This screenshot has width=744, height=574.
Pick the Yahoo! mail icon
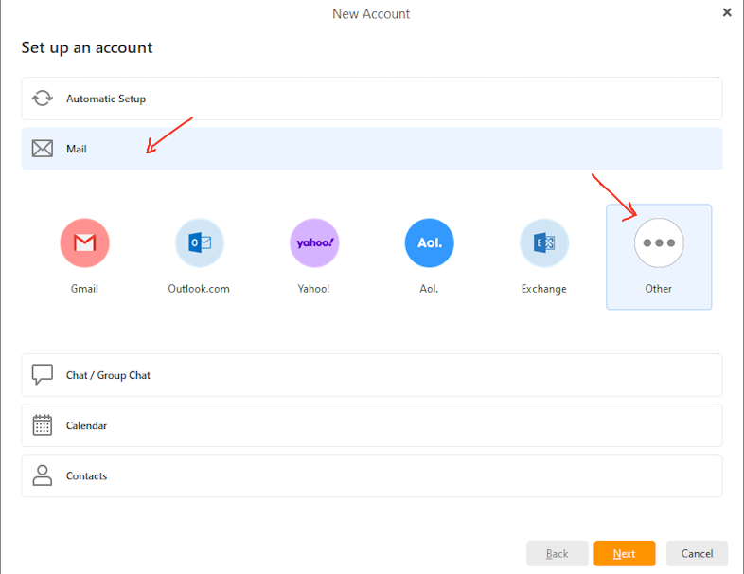click(314, 242)
